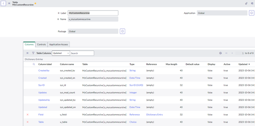Open the Created by column link

[x=44, y=70]
